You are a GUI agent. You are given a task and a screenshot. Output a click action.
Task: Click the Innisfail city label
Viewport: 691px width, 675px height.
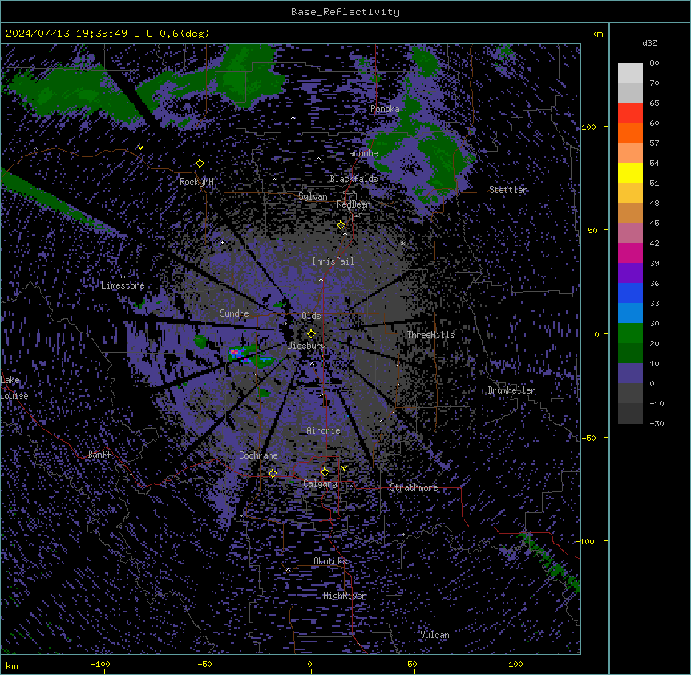(333, 261)
